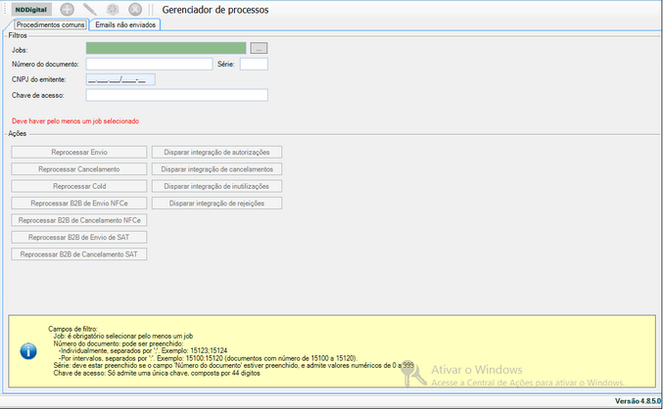Open the Jobs browse (...) button
The image size is (663, 409).
(x=259, y=48)
